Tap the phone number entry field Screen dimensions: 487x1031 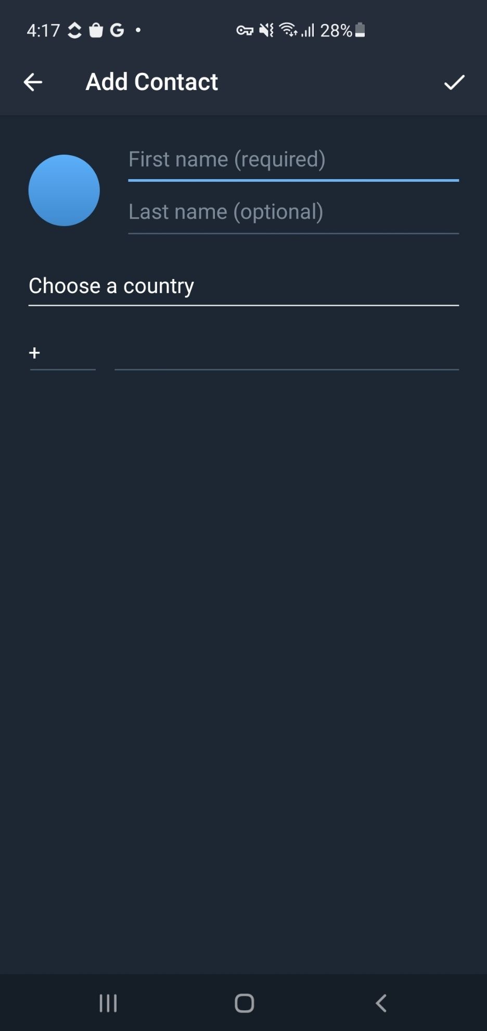(x=286, y=353)
